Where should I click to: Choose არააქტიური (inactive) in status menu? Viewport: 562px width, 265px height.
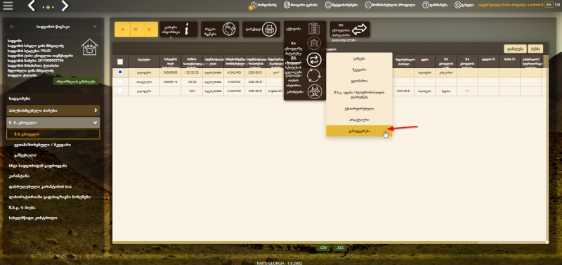(x=359, y=119)
